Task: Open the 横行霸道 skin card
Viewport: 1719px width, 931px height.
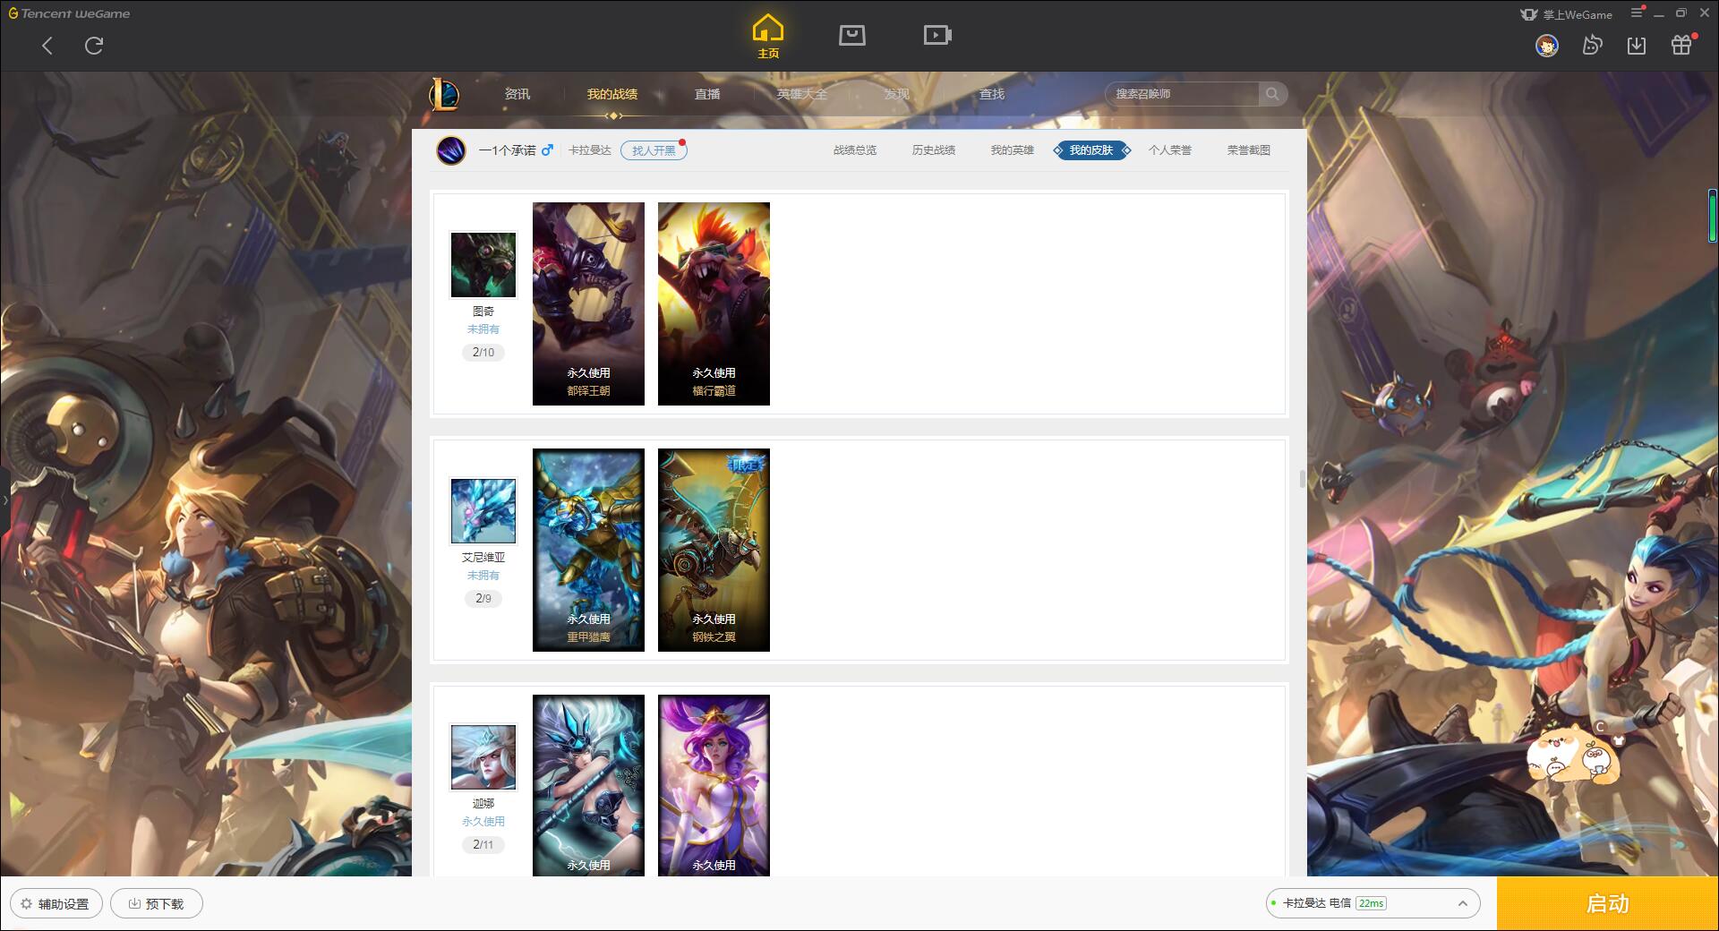Action: point(714,303)
